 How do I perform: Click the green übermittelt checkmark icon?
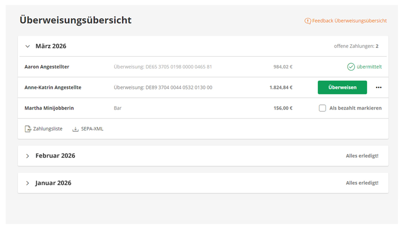(351, 67)
